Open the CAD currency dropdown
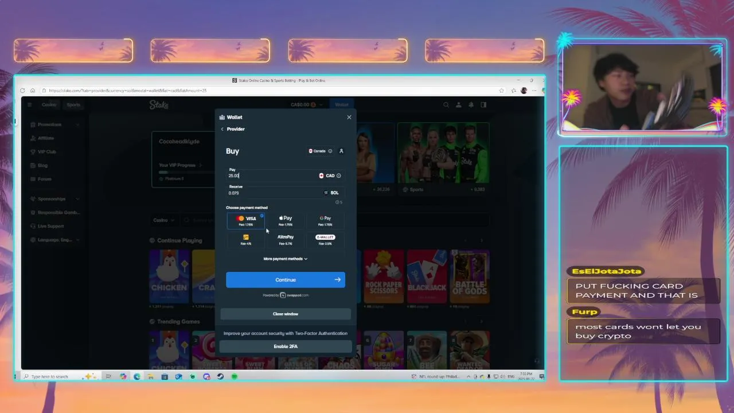 pos(330,176)
